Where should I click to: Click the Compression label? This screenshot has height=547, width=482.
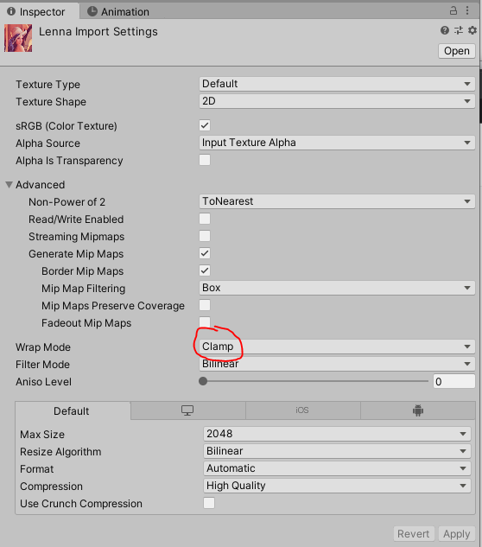51,487
